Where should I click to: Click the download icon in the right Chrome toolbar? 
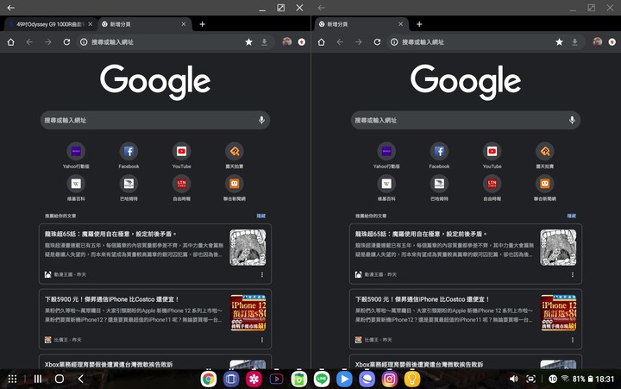point(574,42)
